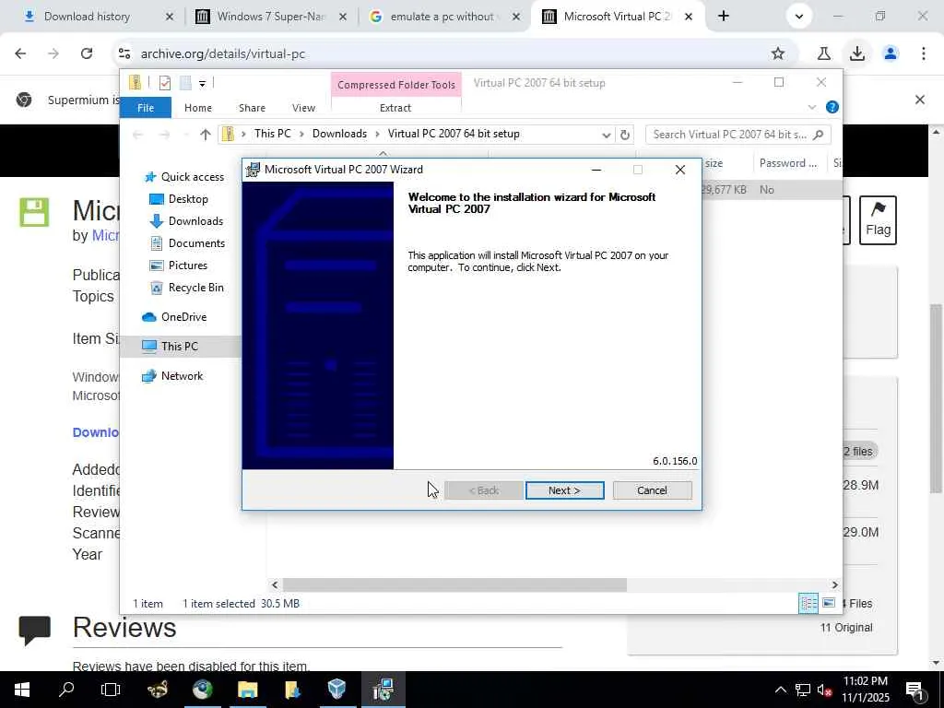Flag this archive.org item
Screen dimensions: 944x708
pyautogui.click(x=878, y=219)
